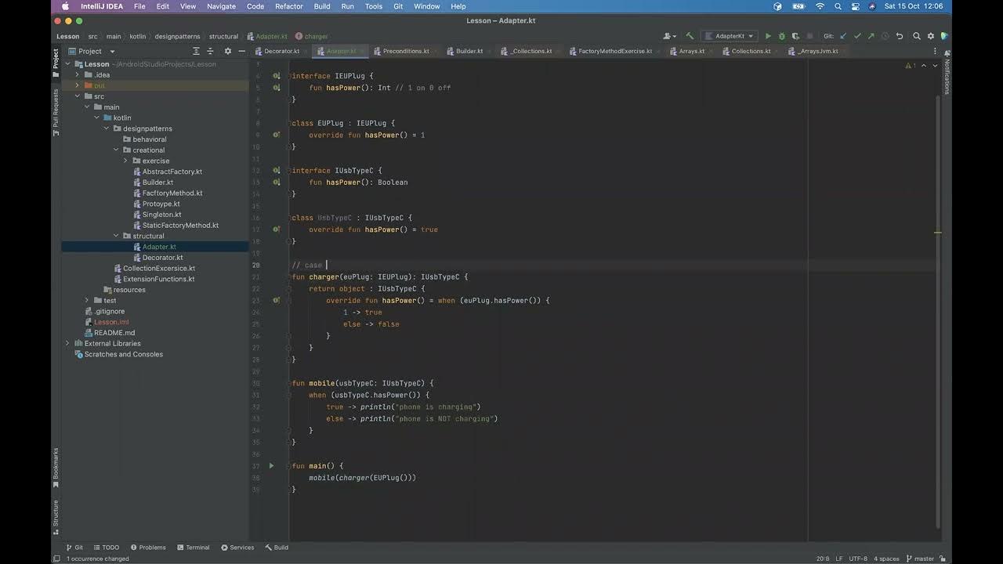Select README.md in project tree

(x=114, y=333)
